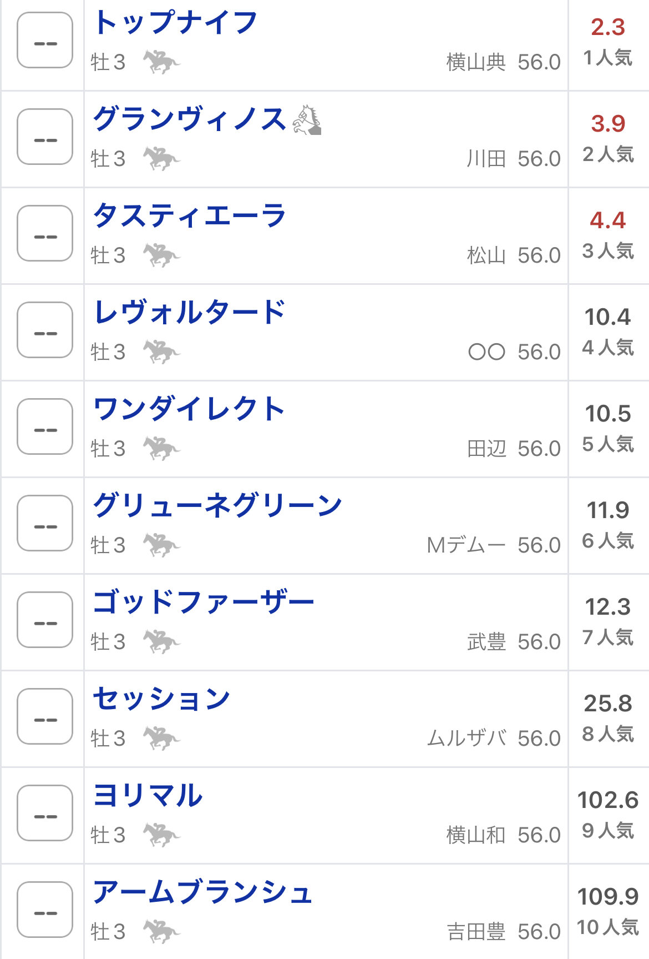Toggle the mark box for トップナイフ
649x959 pixels.
(x=45, y=40)
